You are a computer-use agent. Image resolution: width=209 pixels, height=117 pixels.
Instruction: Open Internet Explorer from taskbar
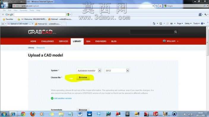[13, 114]
